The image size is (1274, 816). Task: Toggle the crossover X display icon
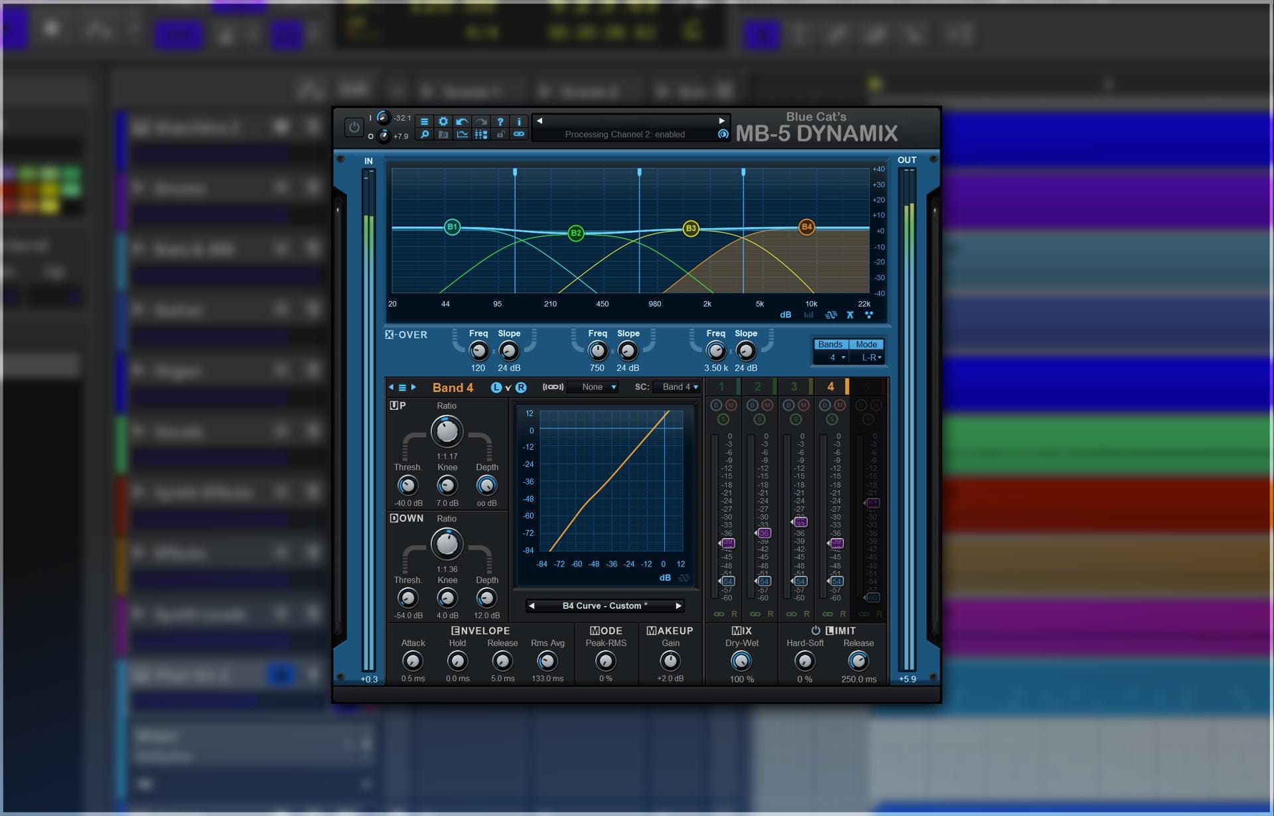(850, 315)
